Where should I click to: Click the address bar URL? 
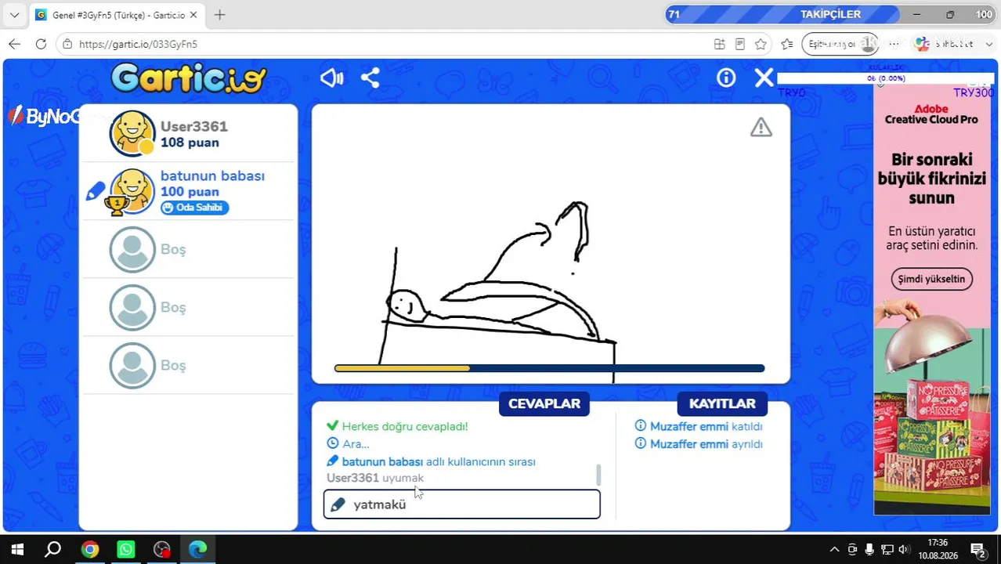(138, 45)
